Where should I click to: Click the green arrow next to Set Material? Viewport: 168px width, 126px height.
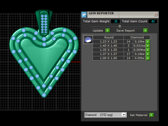point(152,115)
